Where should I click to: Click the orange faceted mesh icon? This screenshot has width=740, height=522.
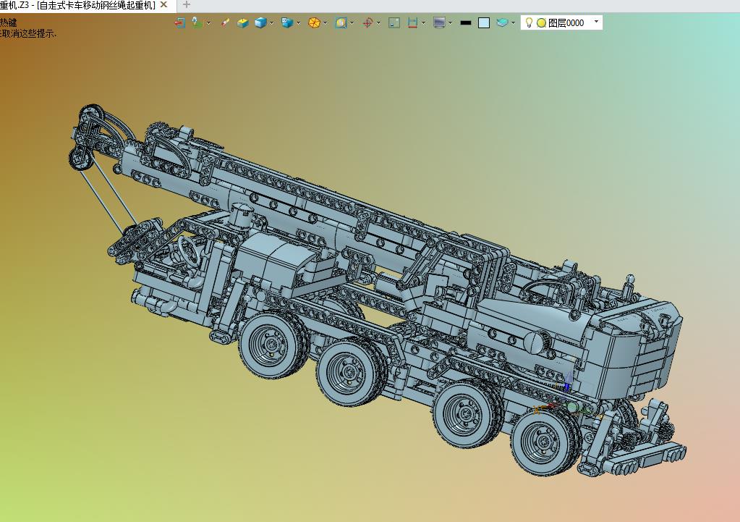pyautogui.click(x=314, y=22)
